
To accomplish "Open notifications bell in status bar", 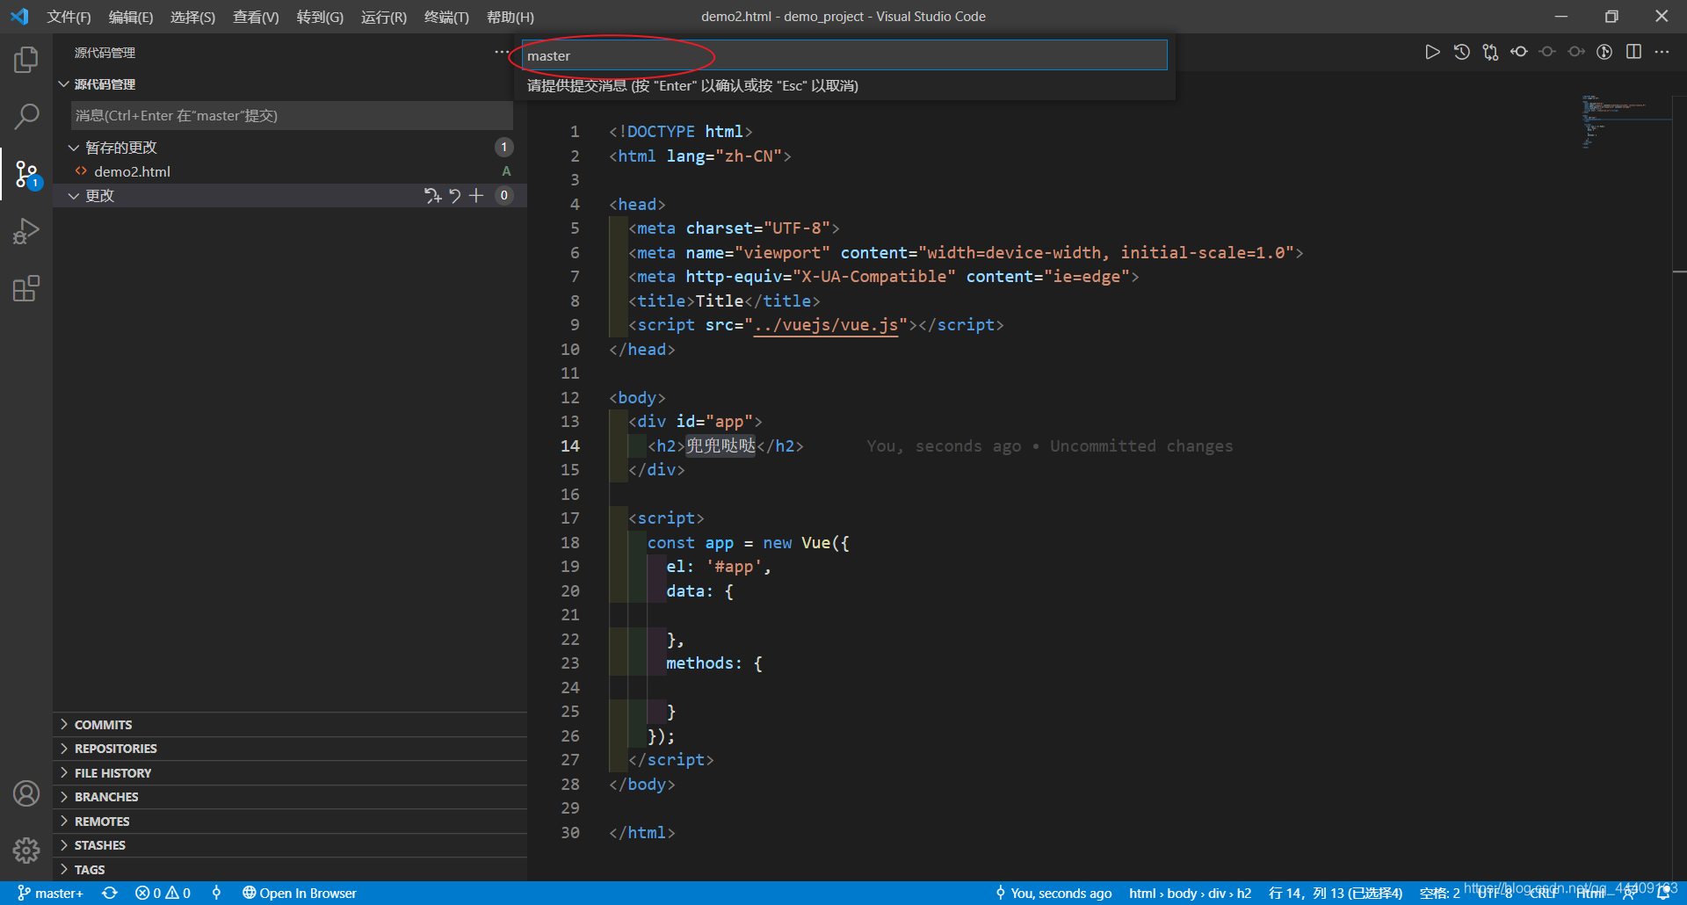I will tap(1663, 893).
